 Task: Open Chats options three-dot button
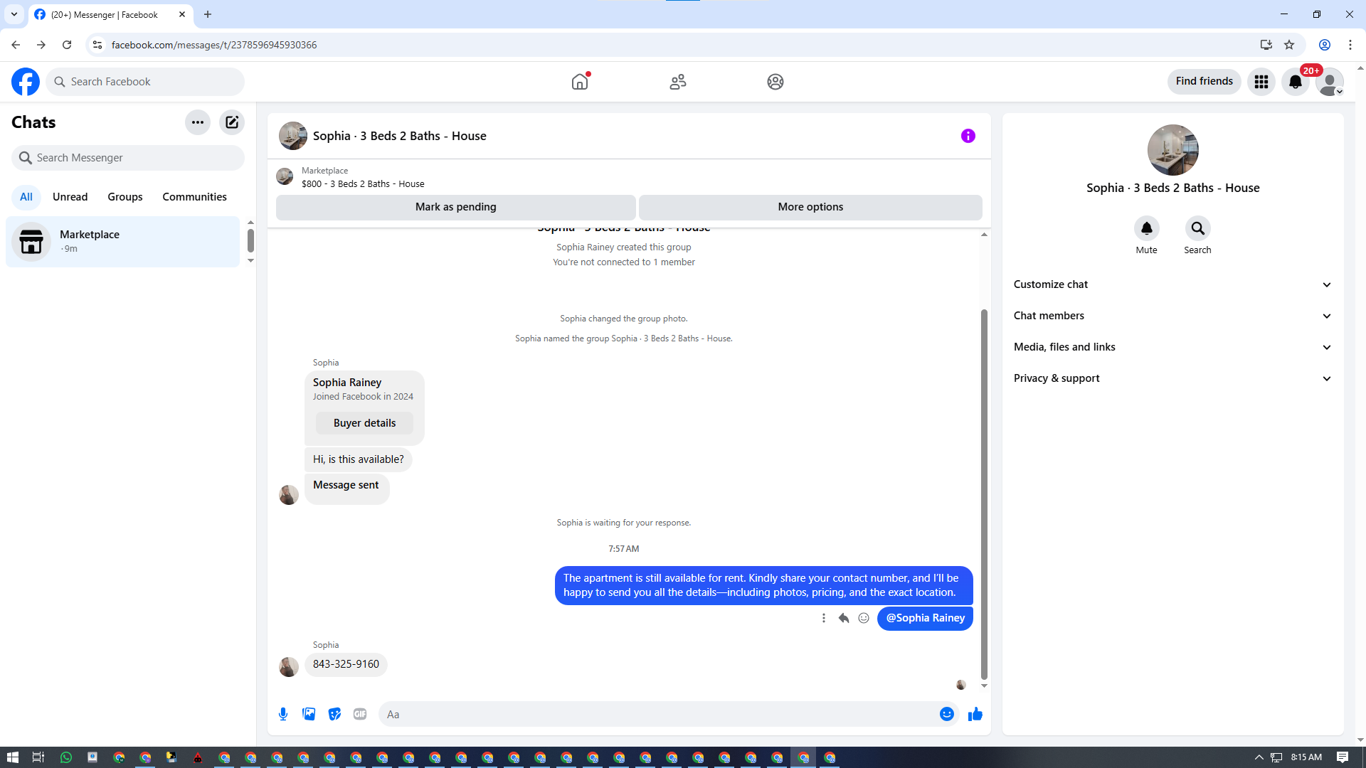click(198, 122)
